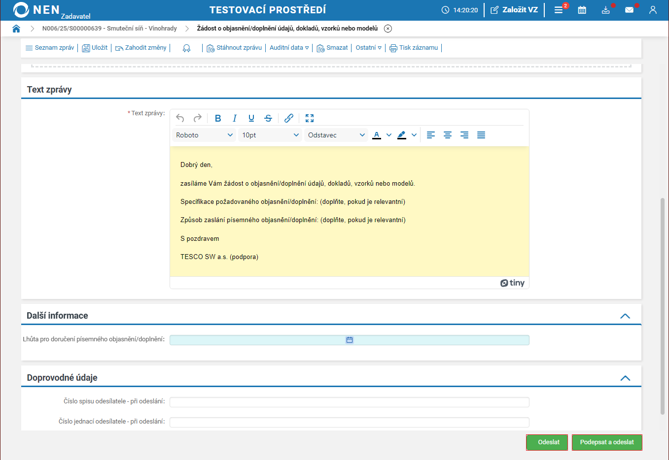Image resolution: width=669 pixels, height=460 pixels.
Task: Open fullscreen mode for the text editor
Action: click(310, 118)
